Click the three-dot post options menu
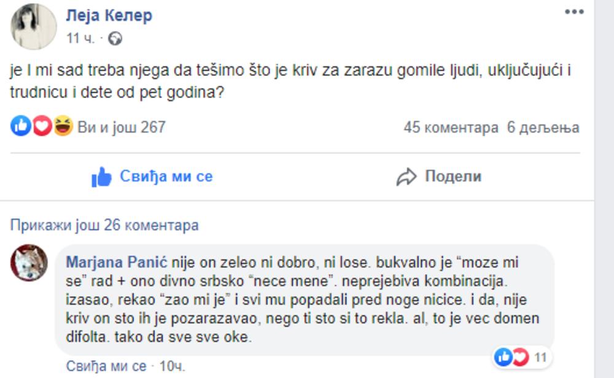Screen dimensions: 614x378 (x=573, y=12)
